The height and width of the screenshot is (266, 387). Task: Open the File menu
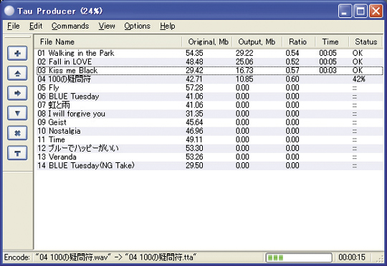click(14, 26)
